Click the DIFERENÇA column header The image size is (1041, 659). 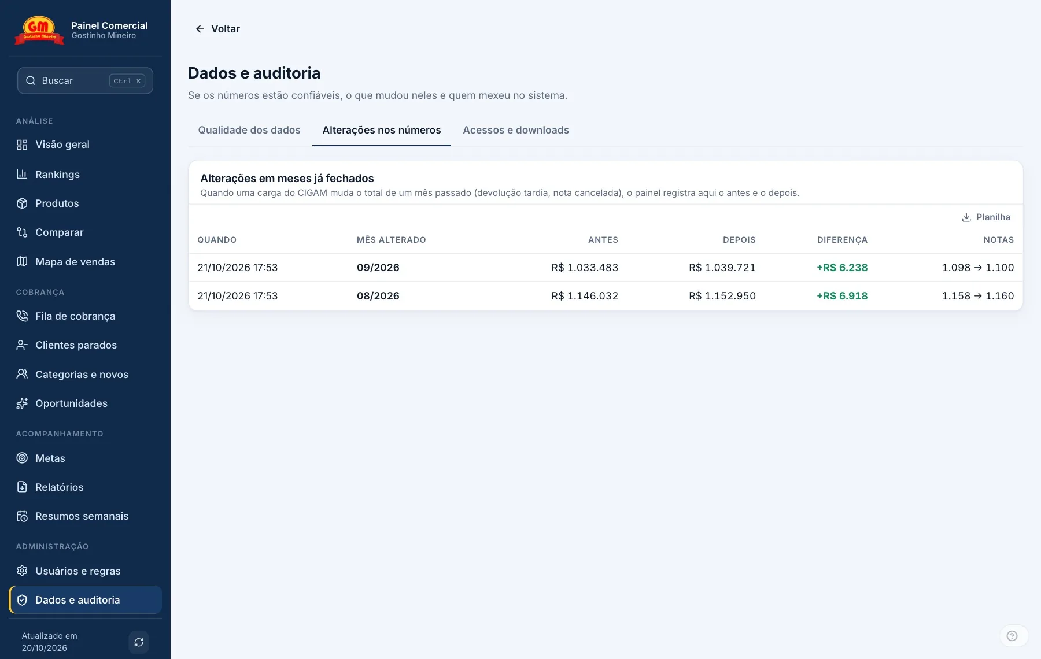tap(842, 240)
